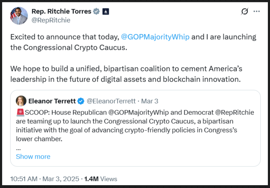
Task: Open the @RepRitchie handle under the name
Action: [x=51, y=20]
